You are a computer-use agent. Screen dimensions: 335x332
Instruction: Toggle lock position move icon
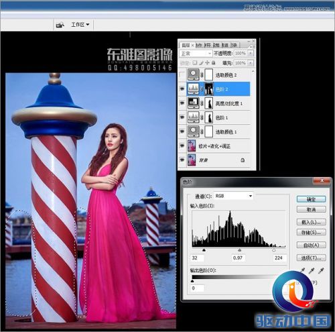tap(207, 63)
